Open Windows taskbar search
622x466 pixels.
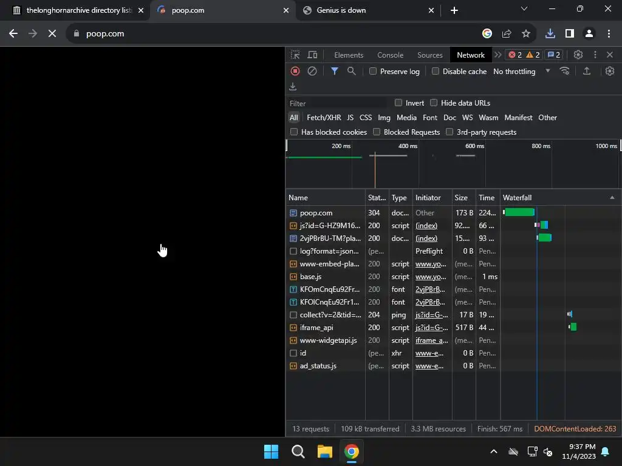click(298, 451)
